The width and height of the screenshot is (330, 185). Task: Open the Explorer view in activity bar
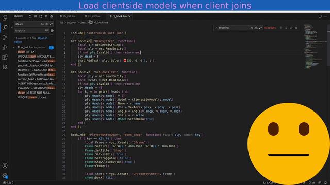click(x=5, y=18)
